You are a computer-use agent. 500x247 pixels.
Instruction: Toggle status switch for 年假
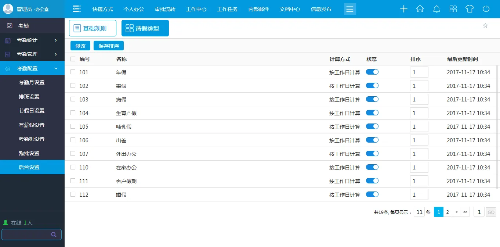tap(372, 72)
